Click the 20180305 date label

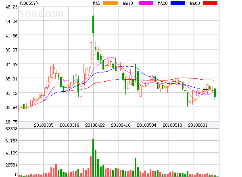click(x=44, y=125)
